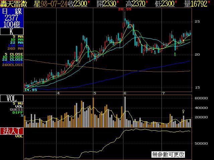Click the 5 CLOSE legend entry
This screenshot has width=214, height=160.
[x=14, y=54]
